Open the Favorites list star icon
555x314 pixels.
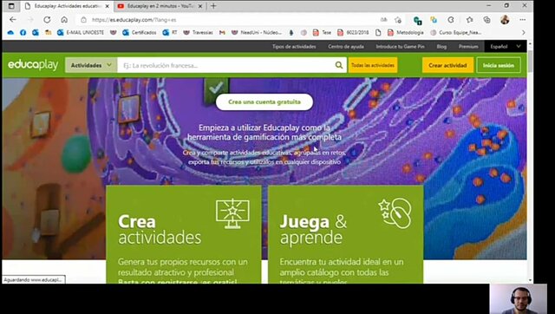469,20
